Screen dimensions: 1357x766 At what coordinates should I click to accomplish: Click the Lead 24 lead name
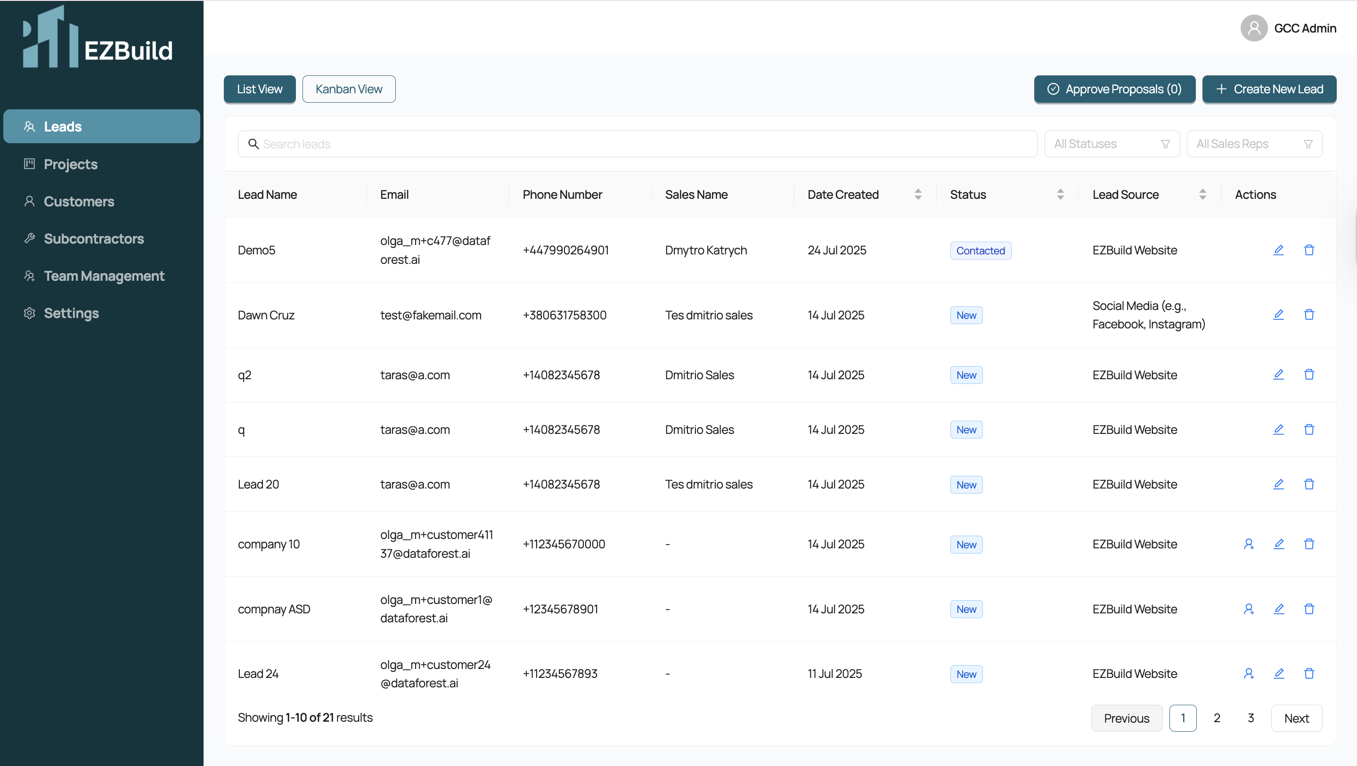click(x=258, y=674)
